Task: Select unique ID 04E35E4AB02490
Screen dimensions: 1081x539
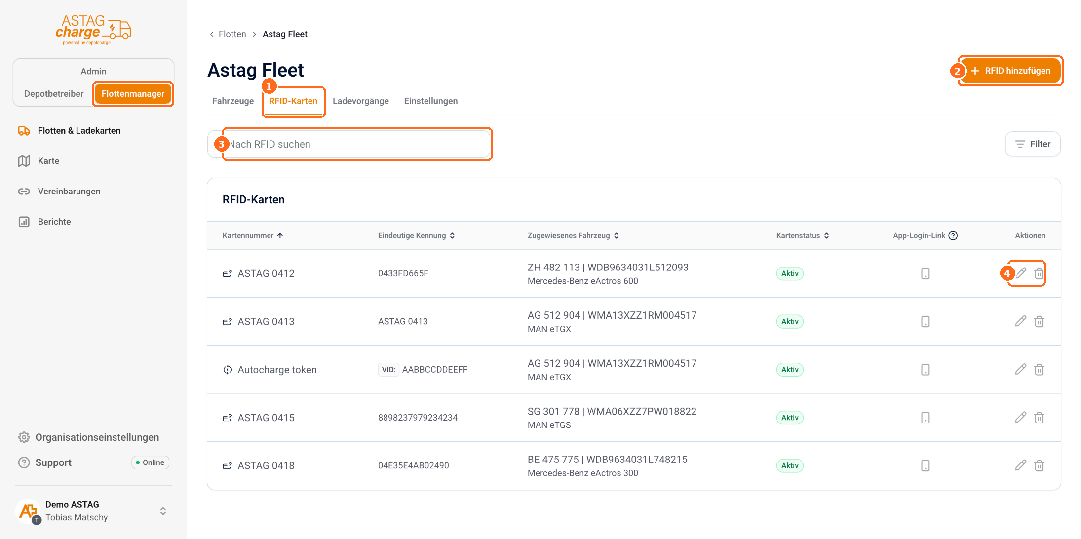Action: (x=414, y=465)
